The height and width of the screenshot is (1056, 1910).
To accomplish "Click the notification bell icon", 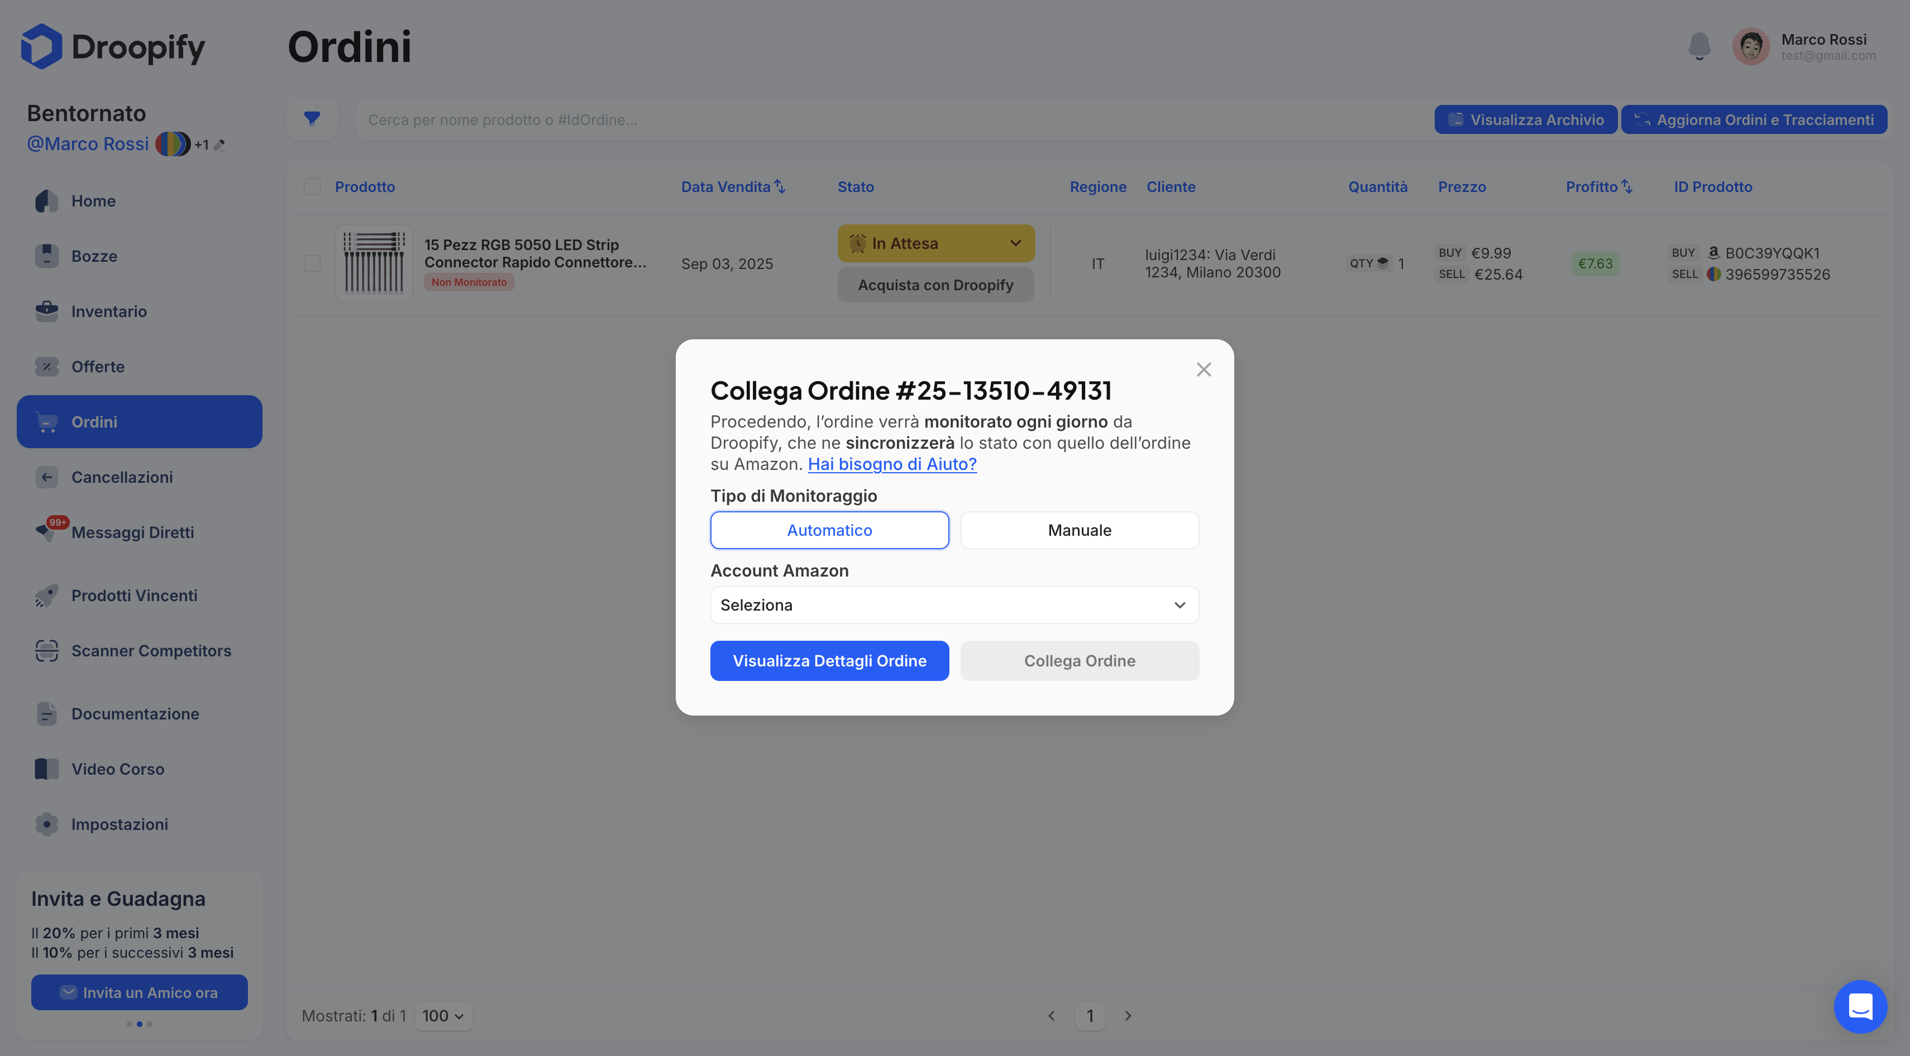I will click(1699, 46).
